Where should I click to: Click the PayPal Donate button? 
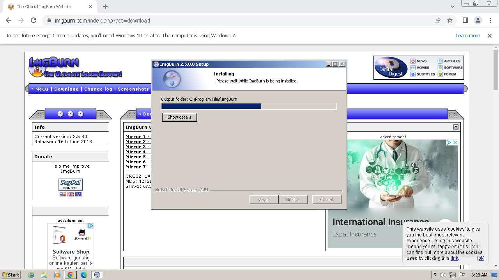[71, 184]
